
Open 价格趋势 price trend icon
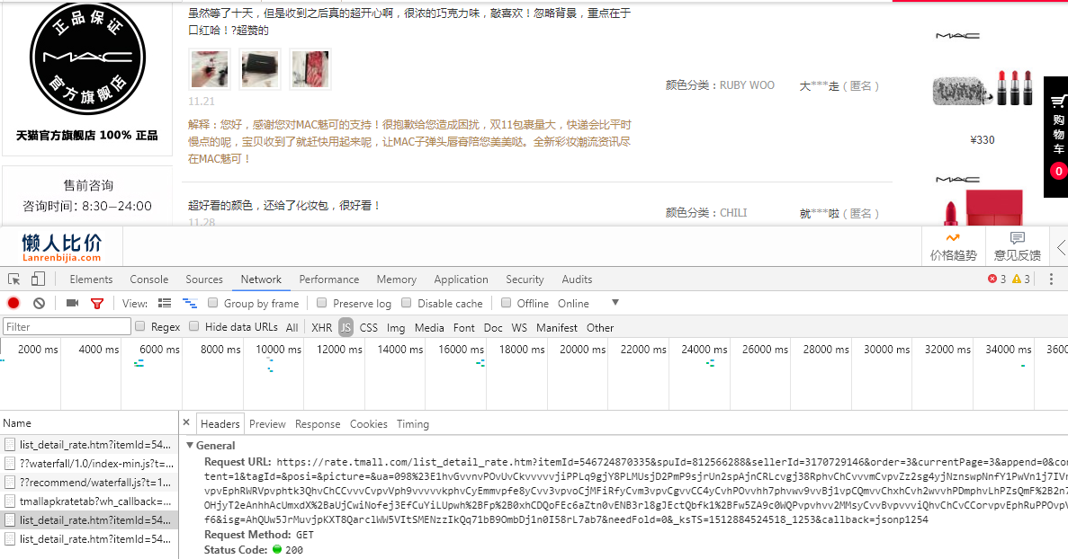click(953, 247)
